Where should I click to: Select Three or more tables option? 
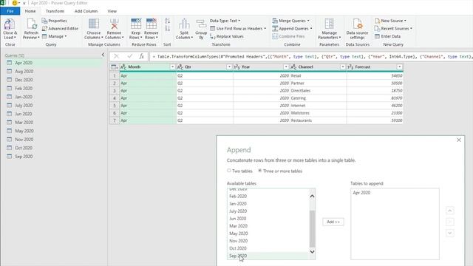tap(259, 171)
